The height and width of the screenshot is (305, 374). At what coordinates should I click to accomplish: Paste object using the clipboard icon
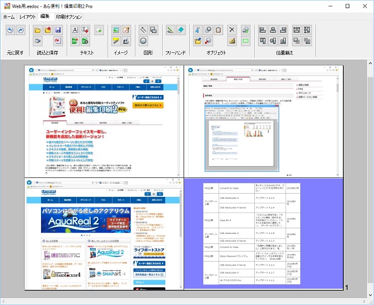pos(218,30)
